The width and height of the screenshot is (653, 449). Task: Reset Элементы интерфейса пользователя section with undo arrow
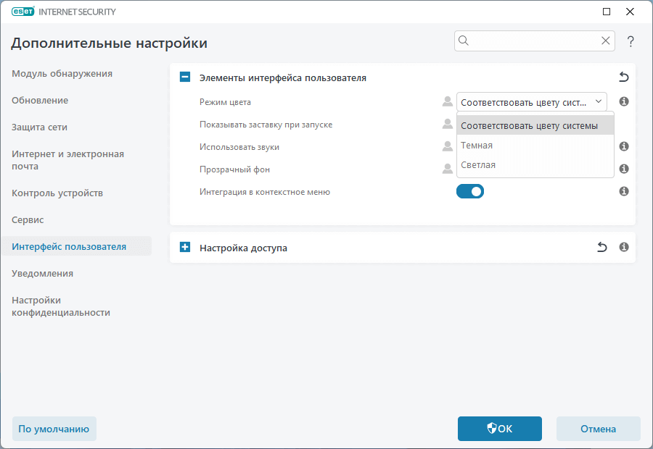(x=624, y=77)
